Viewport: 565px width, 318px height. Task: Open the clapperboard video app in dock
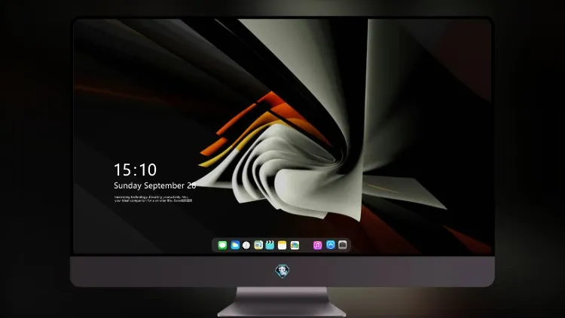pos(270,245)
